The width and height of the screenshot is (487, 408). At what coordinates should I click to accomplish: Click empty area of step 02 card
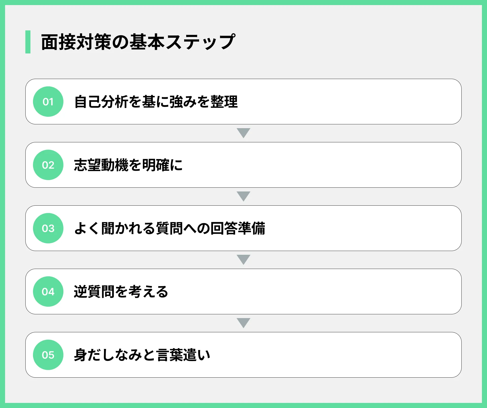(322, 165)
